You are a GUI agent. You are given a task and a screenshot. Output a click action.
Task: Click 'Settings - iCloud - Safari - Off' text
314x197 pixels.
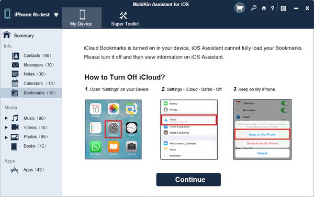point(194,89)
